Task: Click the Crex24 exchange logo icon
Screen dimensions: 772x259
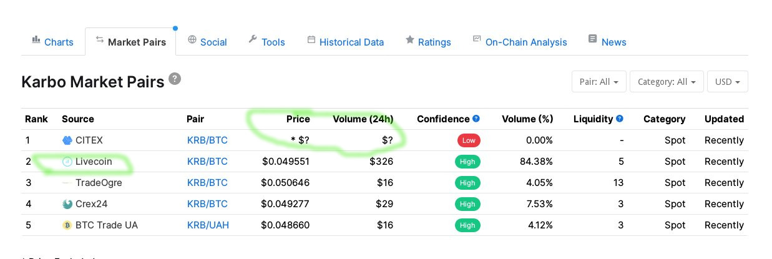Action: click(67, 204)
